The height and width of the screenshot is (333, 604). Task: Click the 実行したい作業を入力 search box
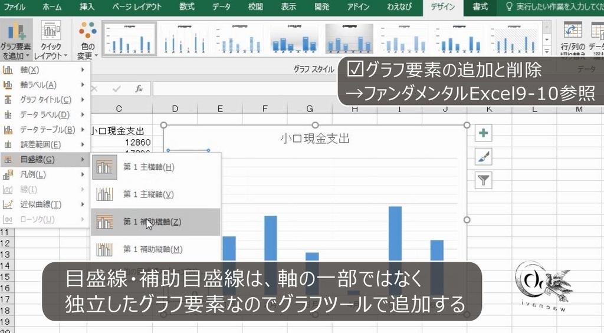(x=554, y=7)
